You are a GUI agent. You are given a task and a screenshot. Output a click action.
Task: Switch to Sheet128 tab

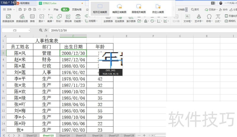coord(129,135)
